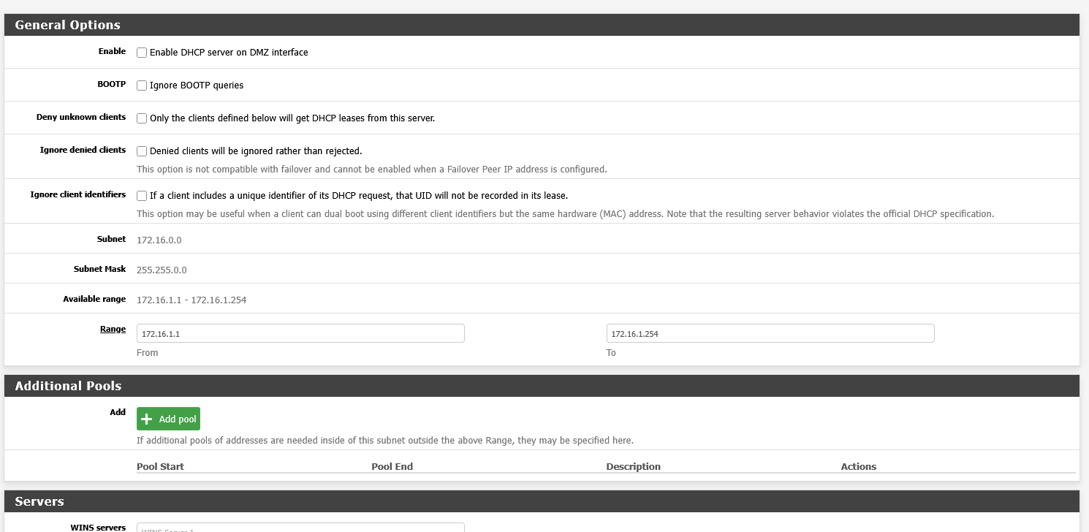Screen dimensions: 1089x532
Task: Click the green plus icon on Add pool
Action: pos(148,418)
